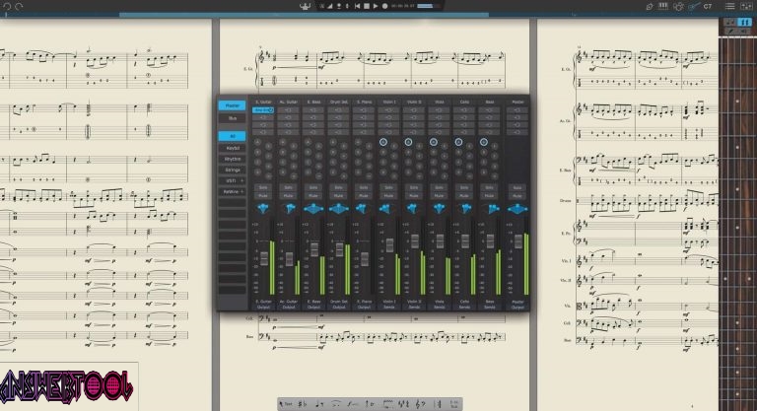The height and width of the screenshot is (411, 757).
Task: Open Violin I Sends routing
Action: click(x=389, y=308)
